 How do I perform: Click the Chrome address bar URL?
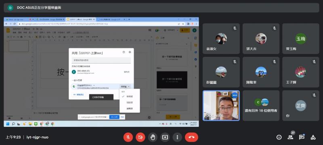click(65, 24)
